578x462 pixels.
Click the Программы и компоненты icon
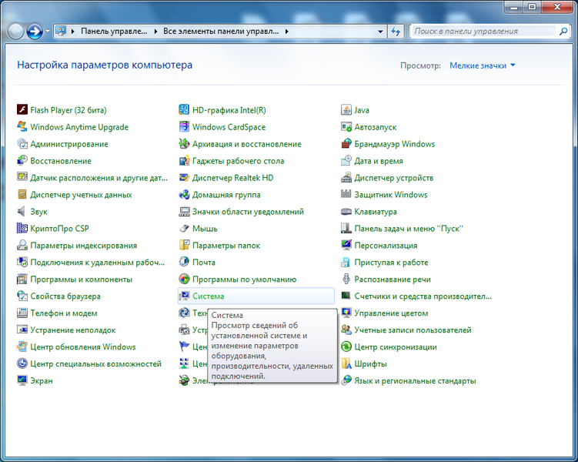click(x=22, y=279)
